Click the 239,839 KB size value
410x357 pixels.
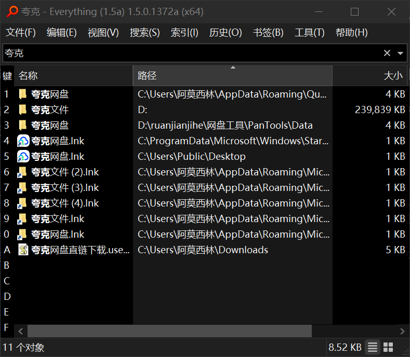click(380, 109)
